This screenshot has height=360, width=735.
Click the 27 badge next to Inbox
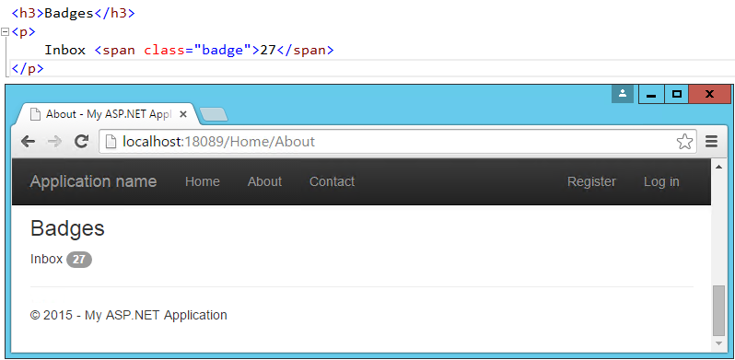(x=79, y=260)
